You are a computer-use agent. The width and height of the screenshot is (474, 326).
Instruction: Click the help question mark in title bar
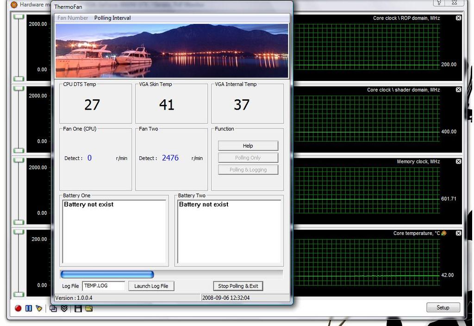pyautogui.click(x=439, y=3)
